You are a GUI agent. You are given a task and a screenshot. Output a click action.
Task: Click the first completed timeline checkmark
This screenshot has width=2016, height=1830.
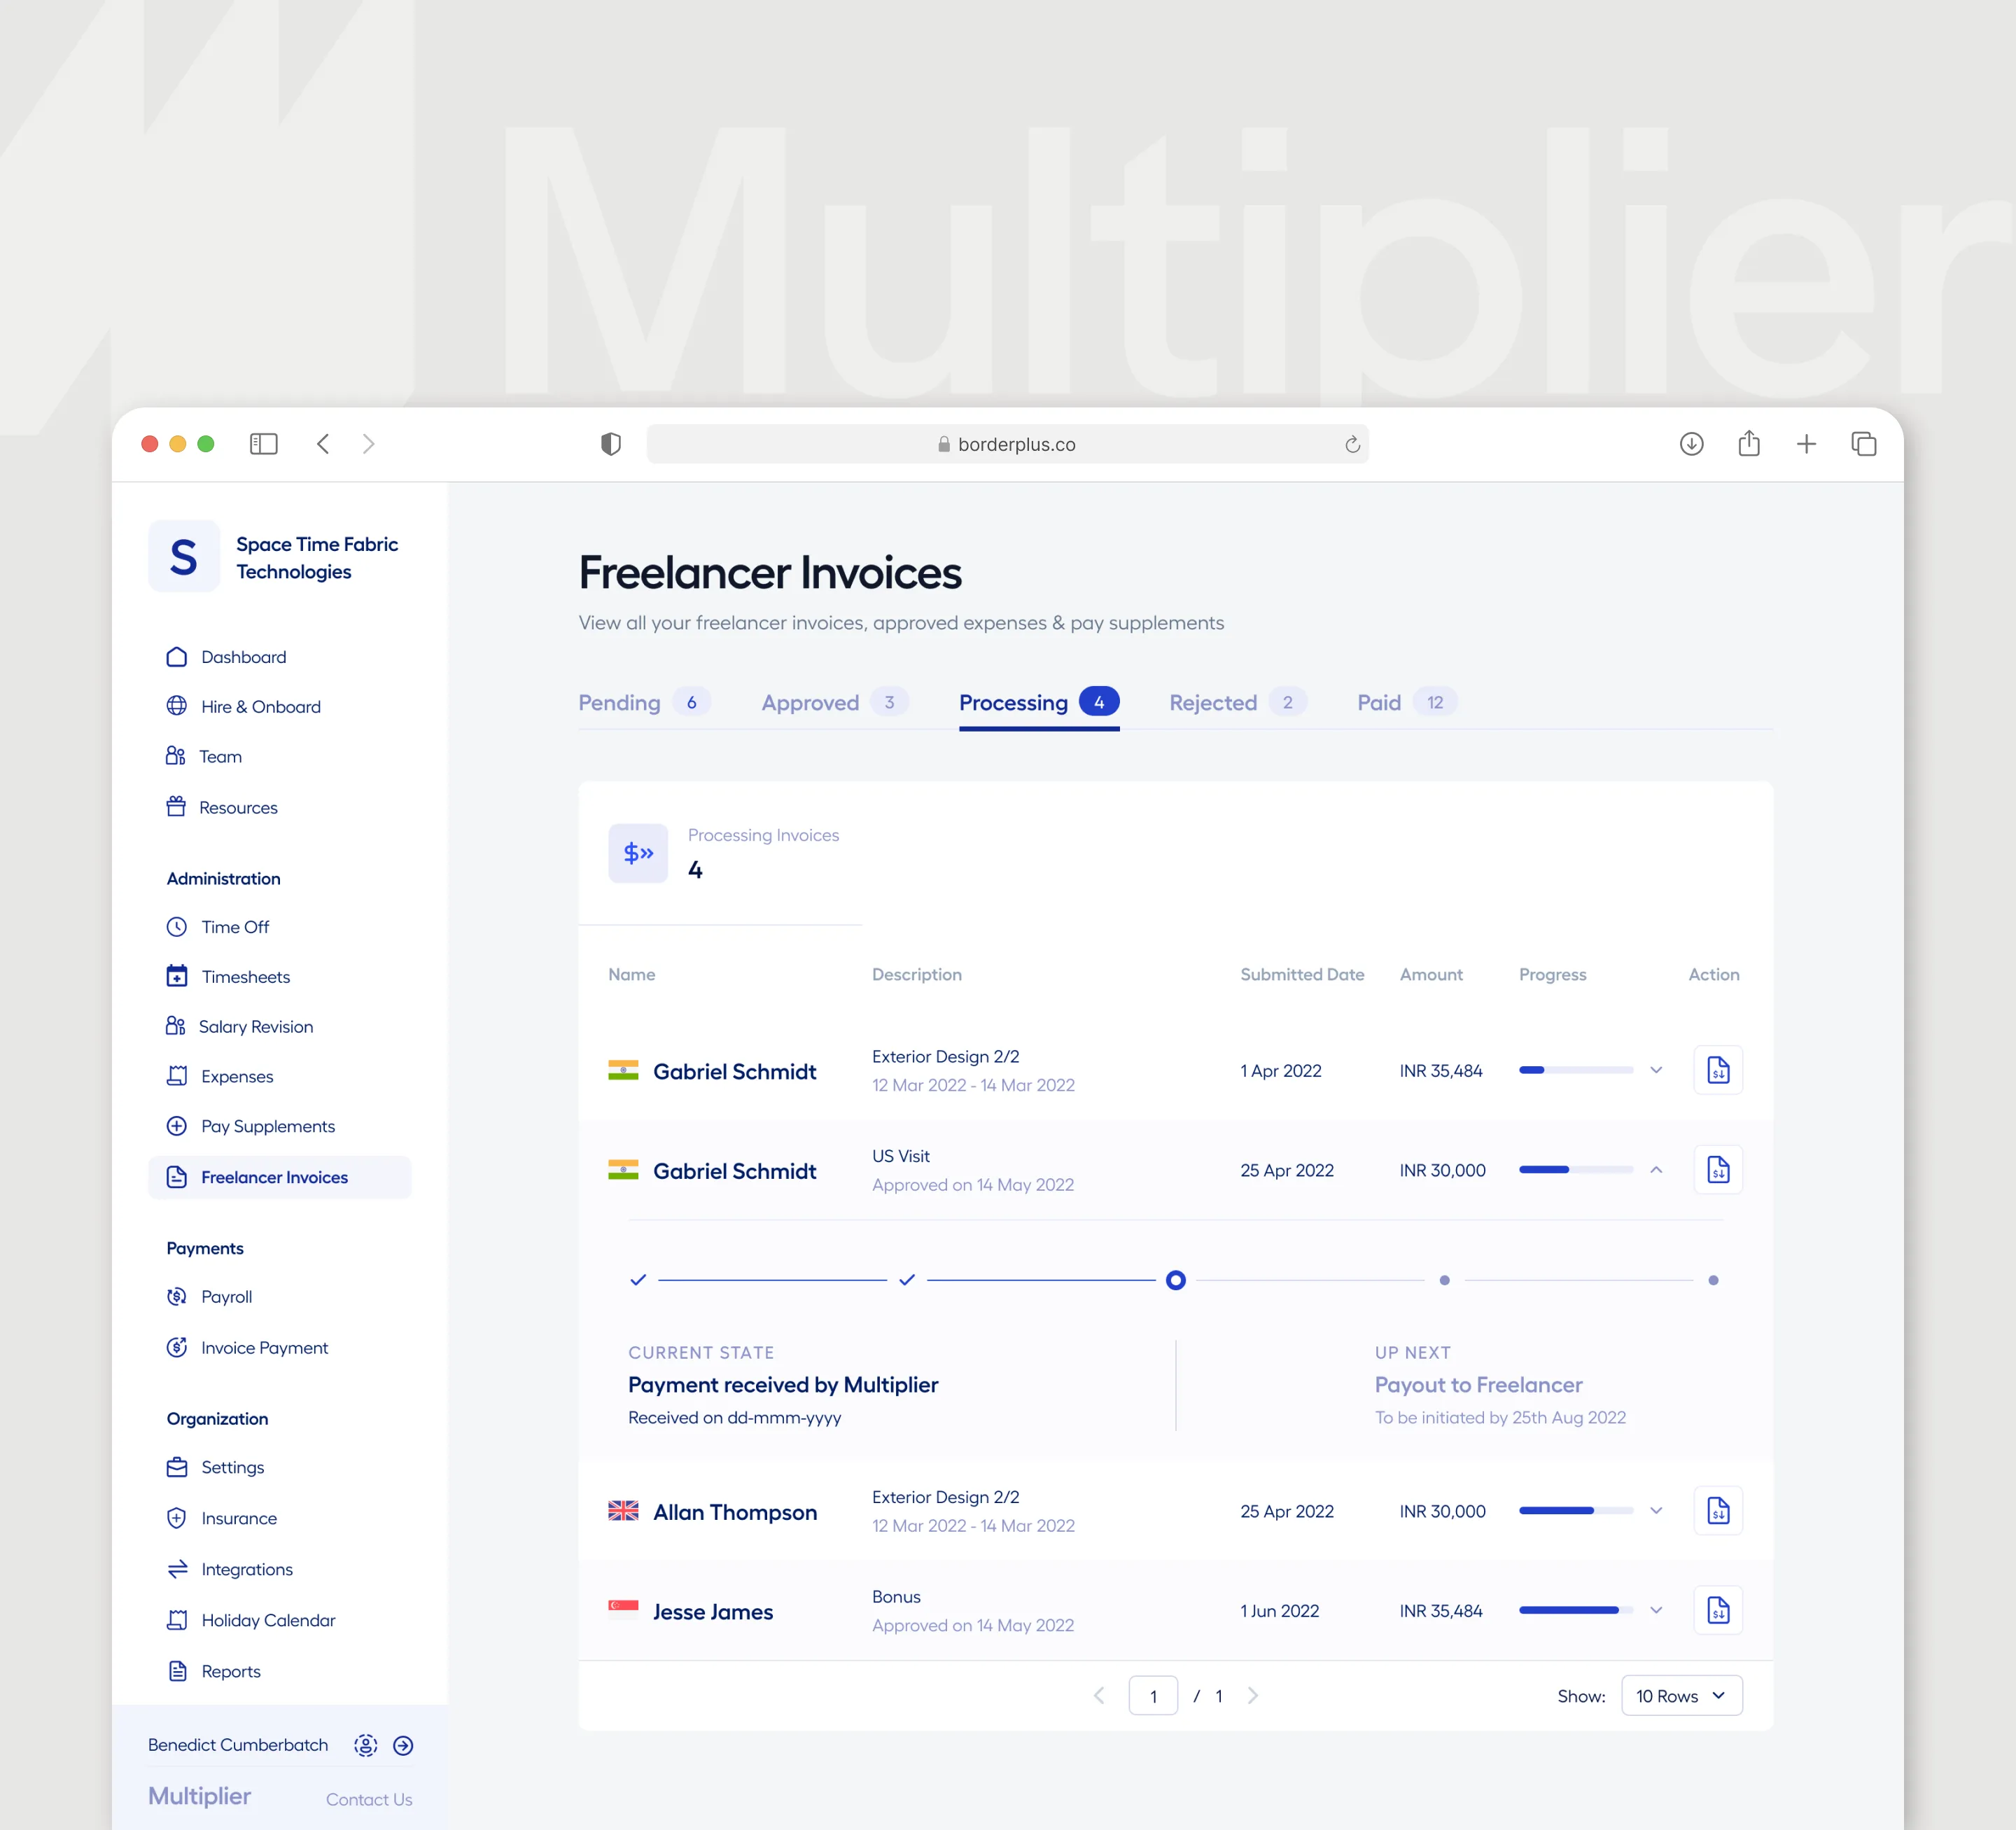click(x=638, y=1280)
